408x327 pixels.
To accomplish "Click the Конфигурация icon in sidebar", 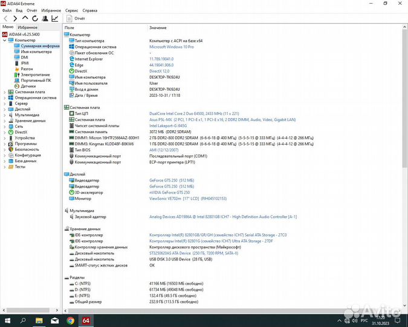I will click(x=11, y=155).
